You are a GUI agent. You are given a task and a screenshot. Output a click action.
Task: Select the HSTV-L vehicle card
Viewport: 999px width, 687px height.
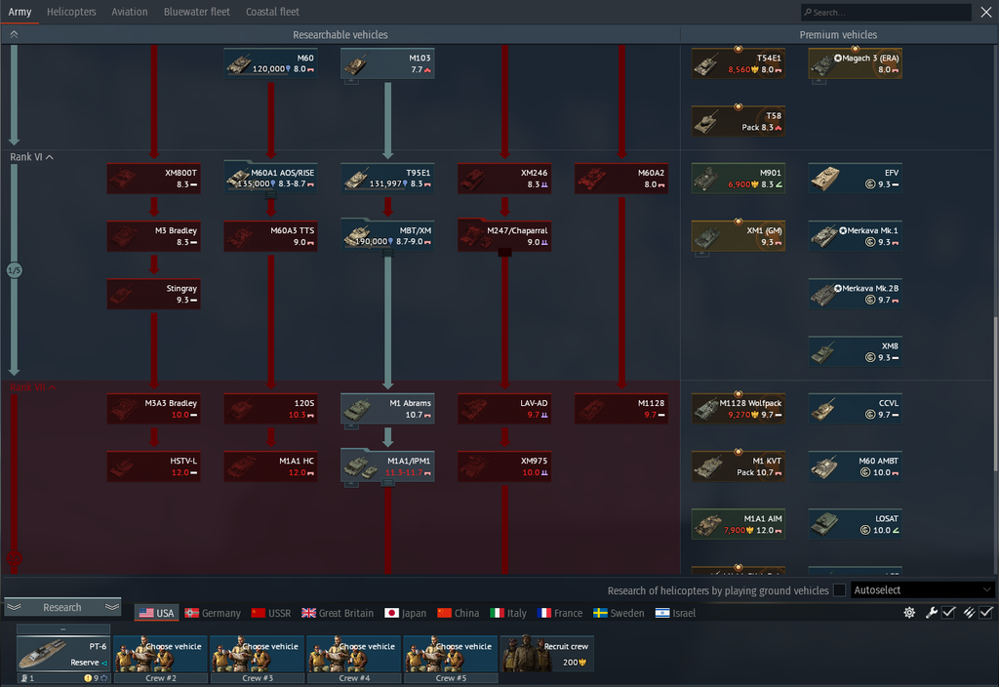pyautogui.click(x=153, y=466)
